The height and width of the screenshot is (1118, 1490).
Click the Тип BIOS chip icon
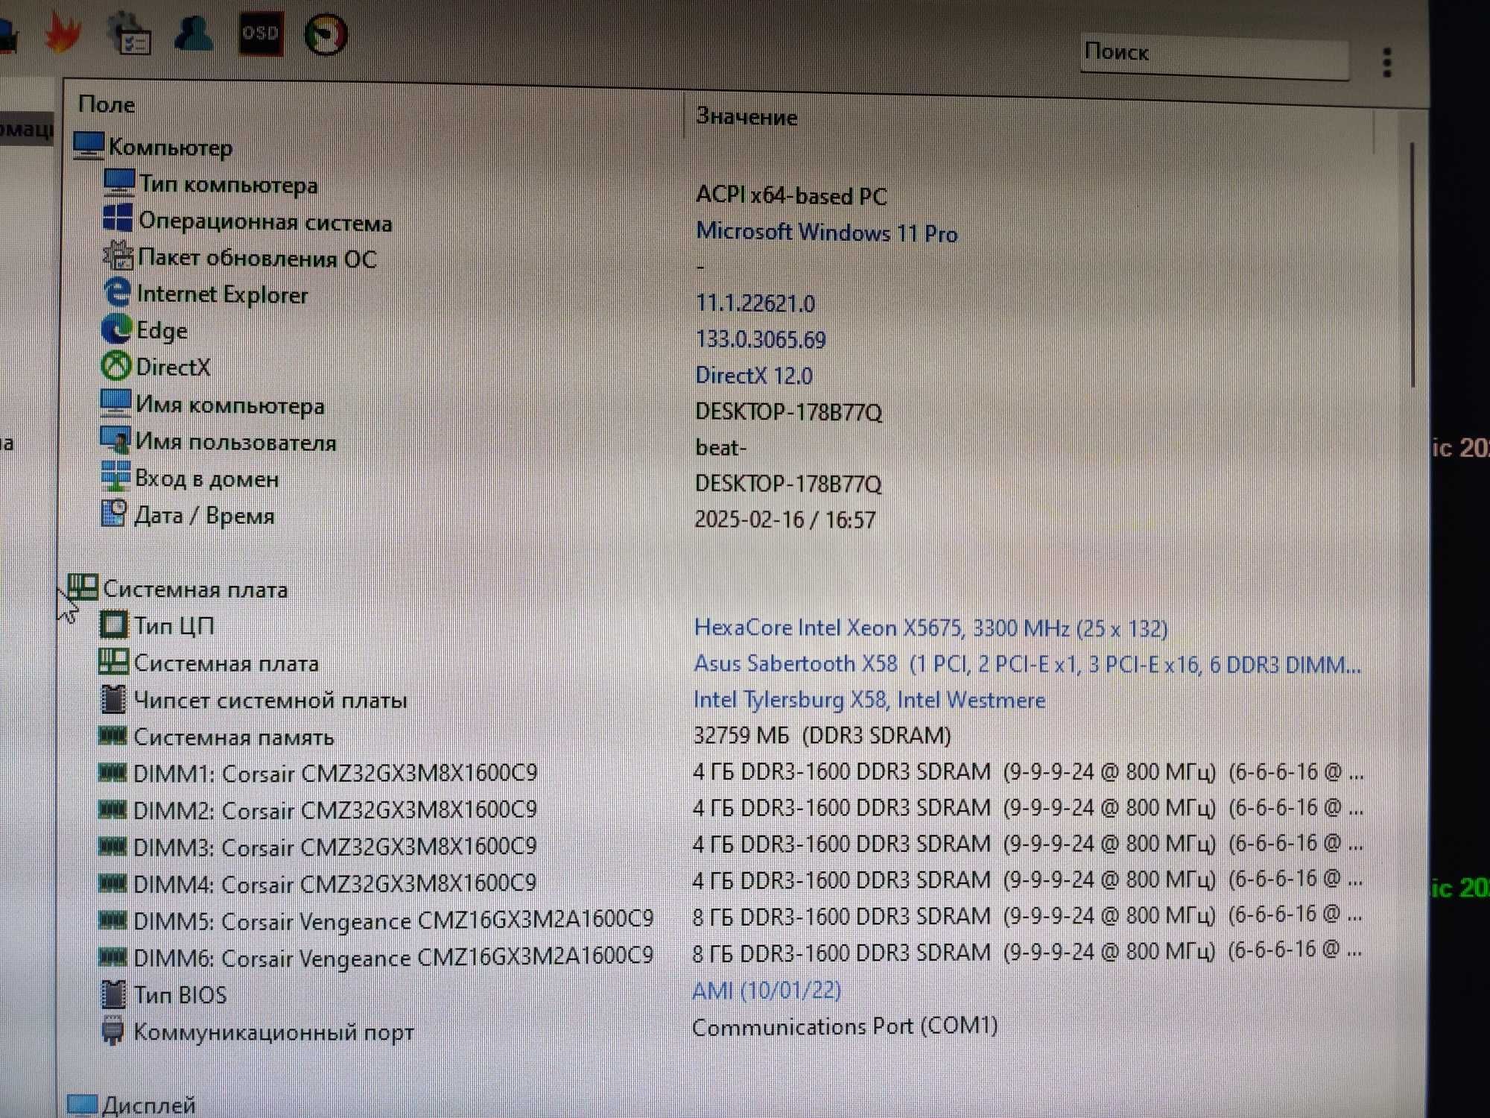click(113, 994)
